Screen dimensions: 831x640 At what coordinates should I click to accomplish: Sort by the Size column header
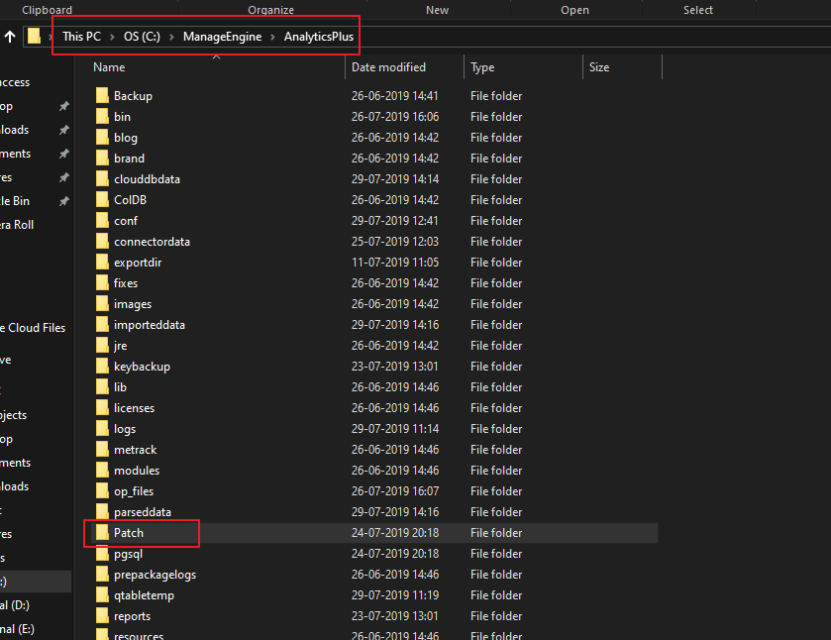coord(599,67)
